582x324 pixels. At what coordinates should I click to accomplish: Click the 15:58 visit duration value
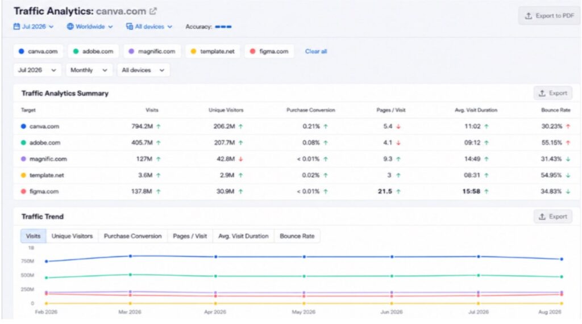[x=471, y=192]
